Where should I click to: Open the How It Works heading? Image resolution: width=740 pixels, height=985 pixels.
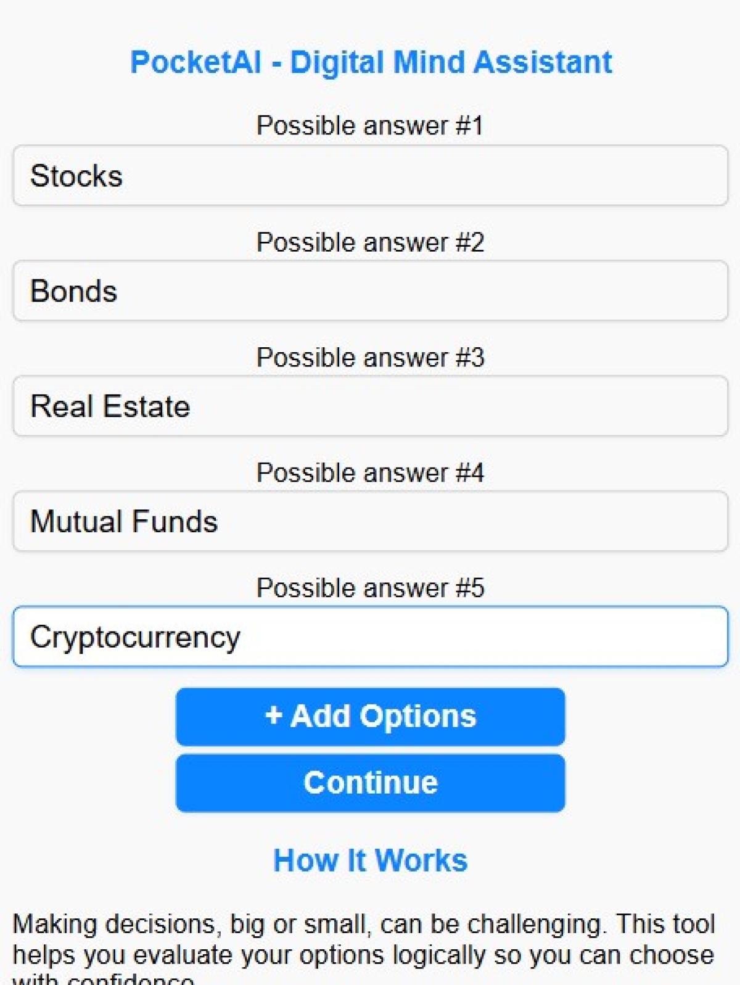[370, 860]
